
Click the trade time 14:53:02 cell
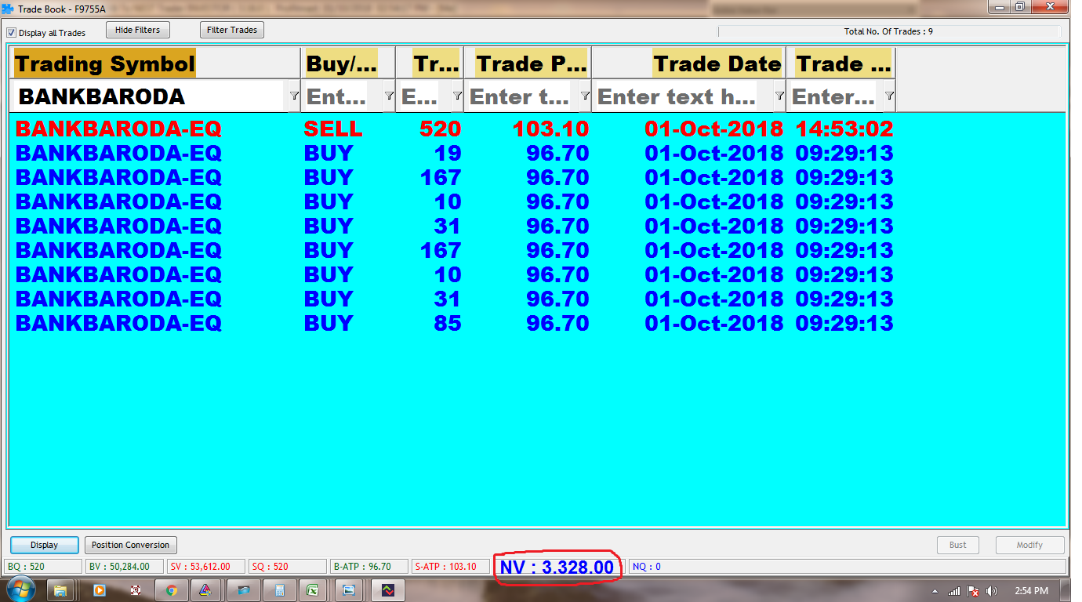844,129
